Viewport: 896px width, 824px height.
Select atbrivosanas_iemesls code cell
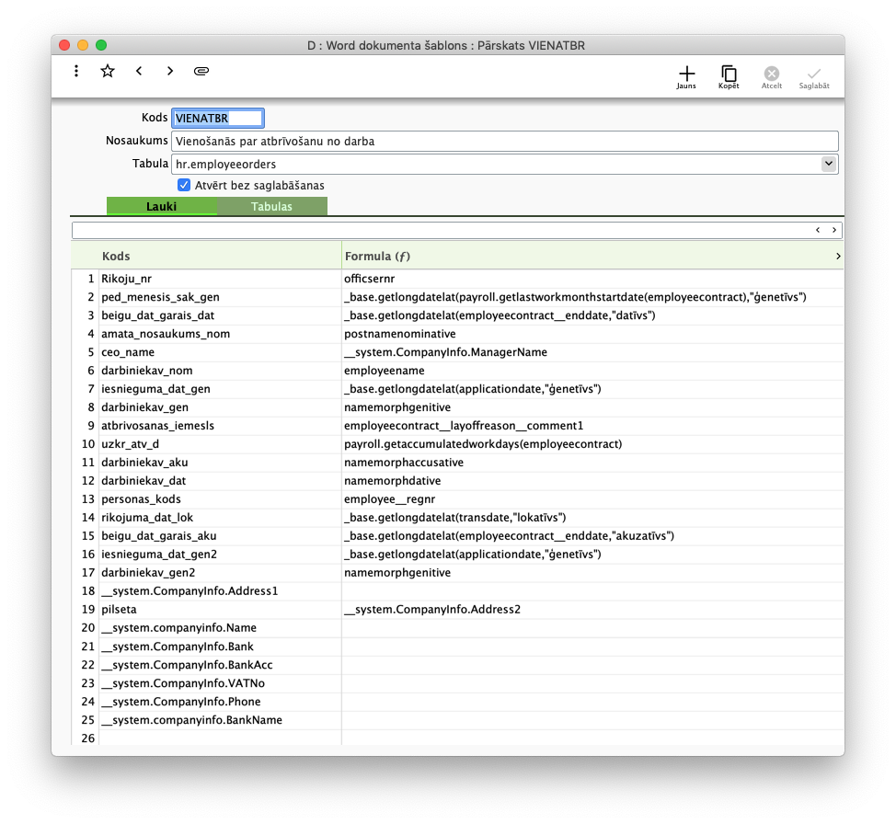[x=220, y=426]
